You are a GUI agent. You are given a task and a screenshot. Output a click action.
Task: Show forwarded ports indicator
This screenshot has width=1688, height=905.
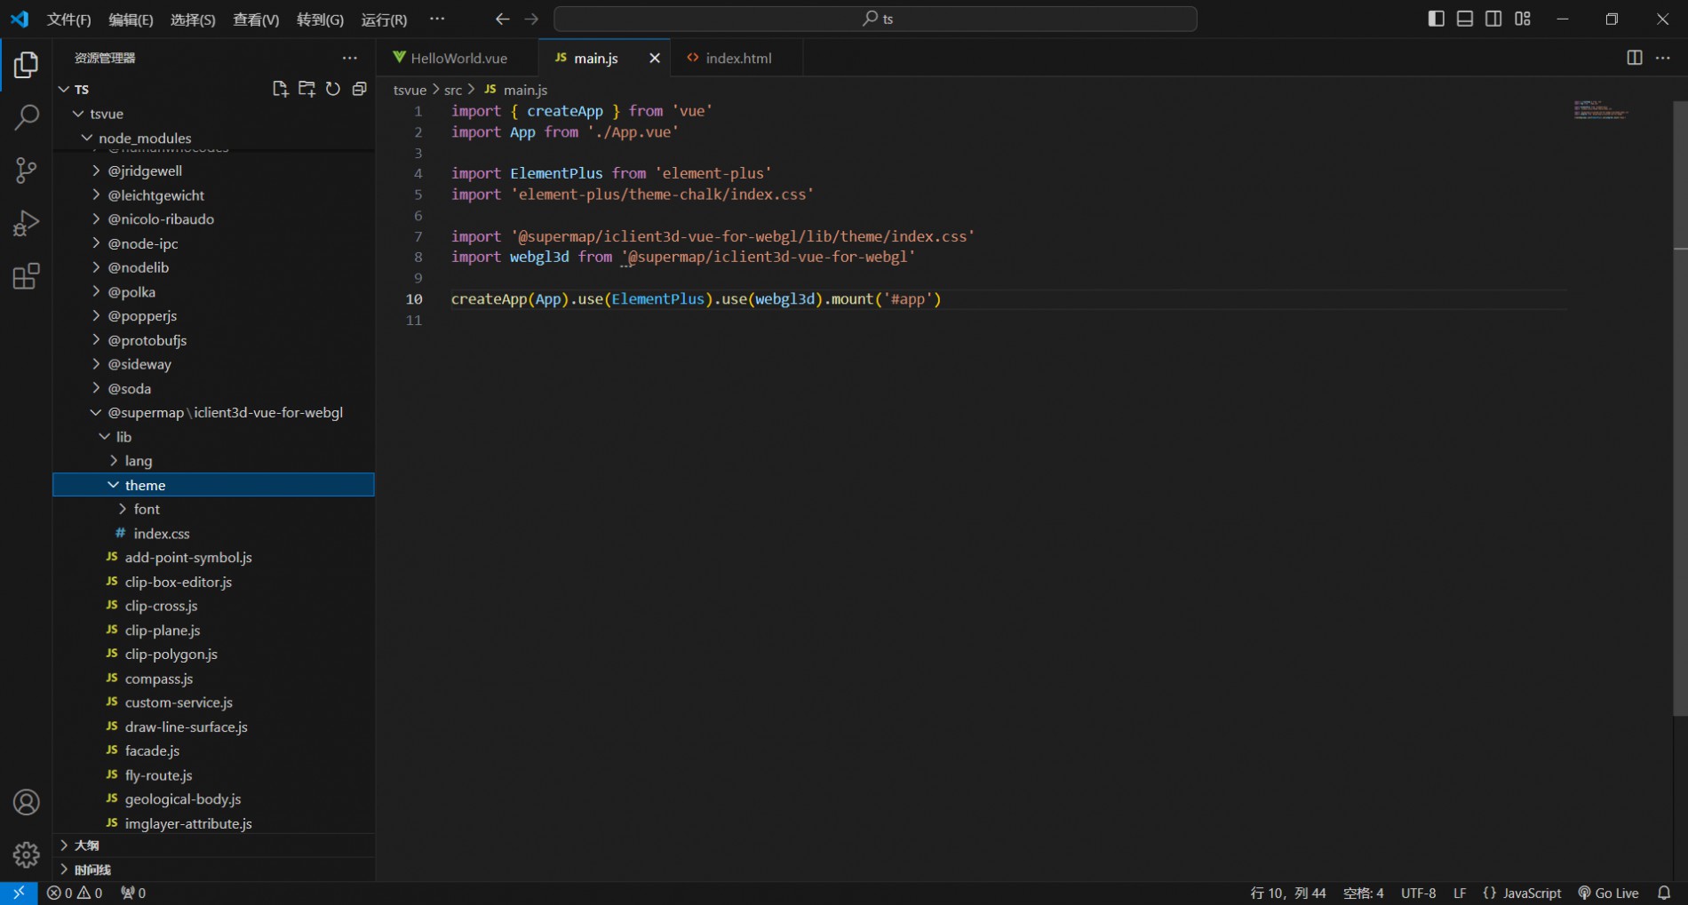pyautogui.click(x=133, y=893)
